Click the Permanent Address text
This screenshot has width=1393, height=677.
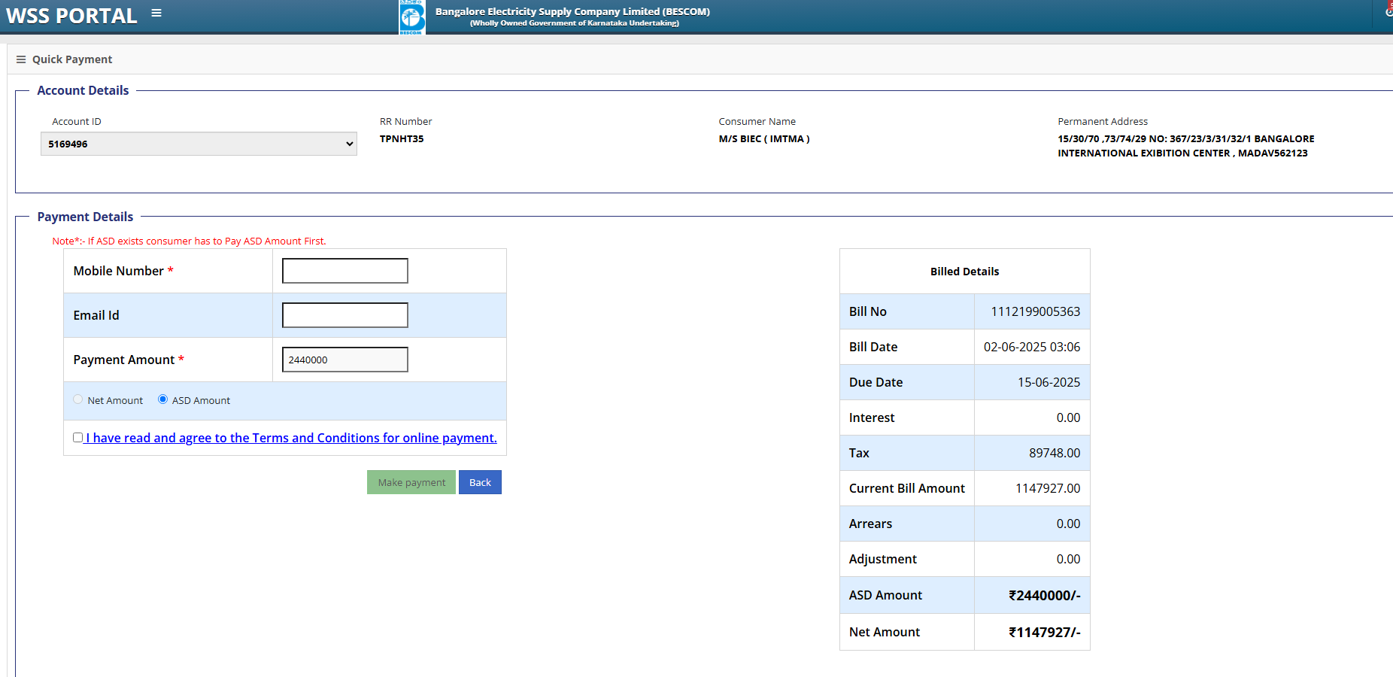coord(1186,146)
